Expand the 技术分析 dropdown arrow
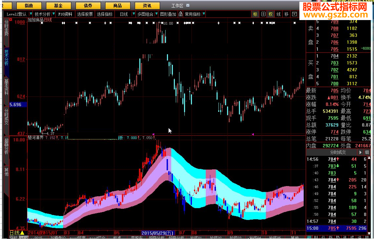This screenshot has height=239, width=374. point(54,14)
